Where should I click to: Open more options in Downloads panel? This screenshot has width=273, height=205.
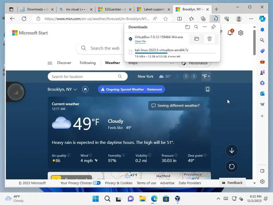point(205,27)
